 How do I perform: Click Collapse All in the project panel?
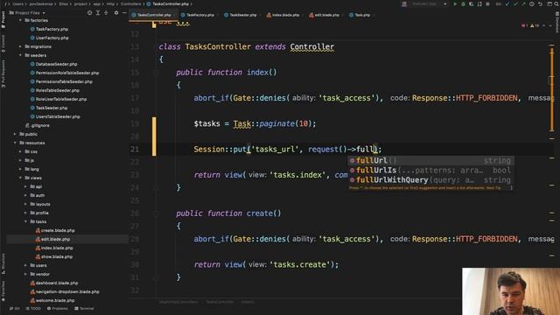pyautogui.click(x=106, y=12)
